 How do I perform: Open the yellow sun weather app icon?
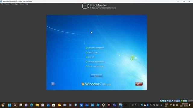[x=59, y=105]
